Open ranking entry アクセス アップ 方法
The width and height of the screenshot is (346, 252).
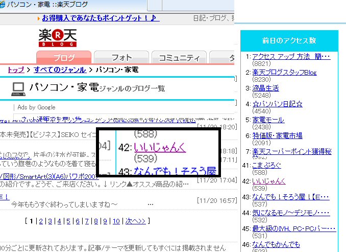pos(291,57)
